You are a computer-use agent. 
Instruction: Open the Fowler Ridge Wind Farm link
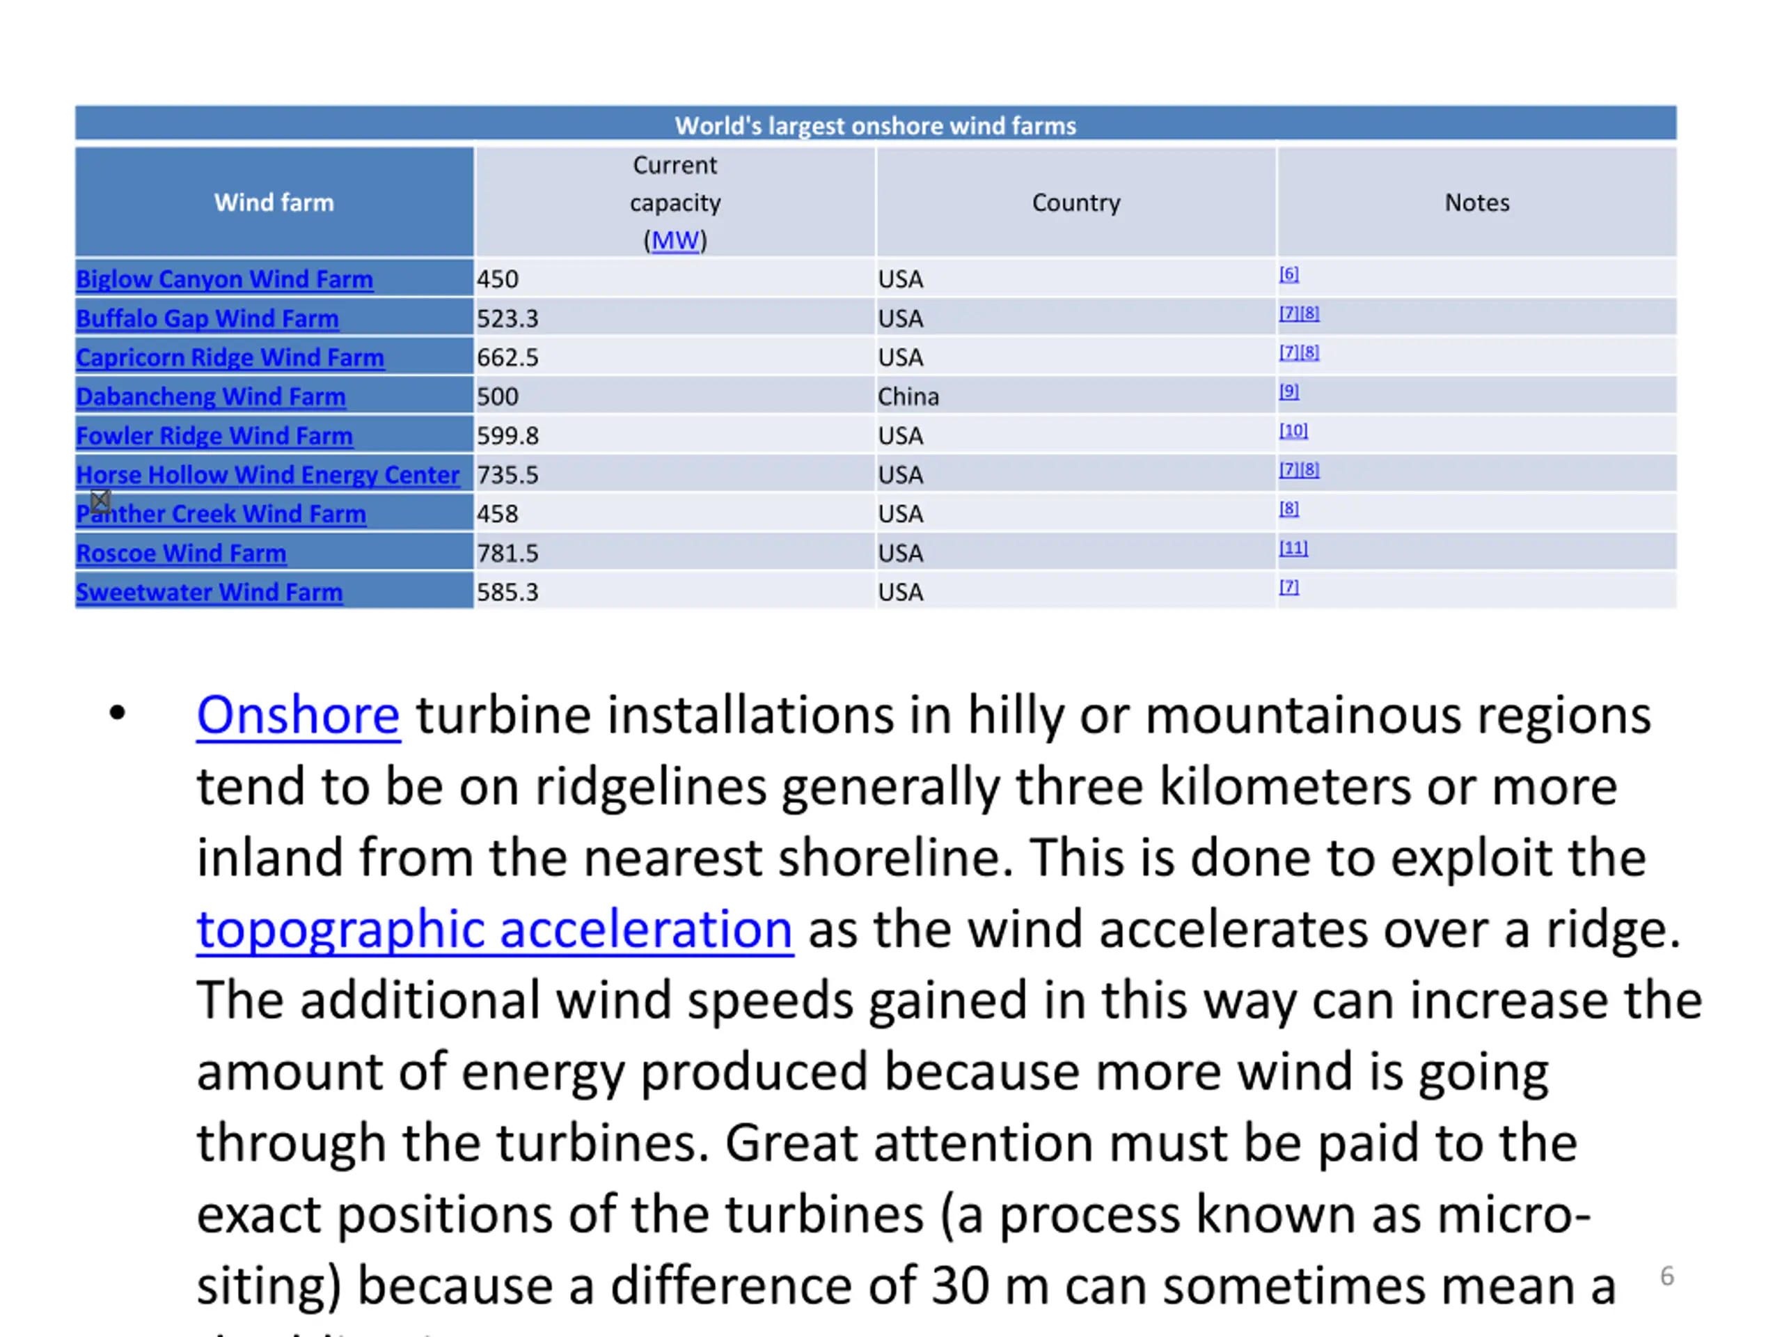[214, 435]
